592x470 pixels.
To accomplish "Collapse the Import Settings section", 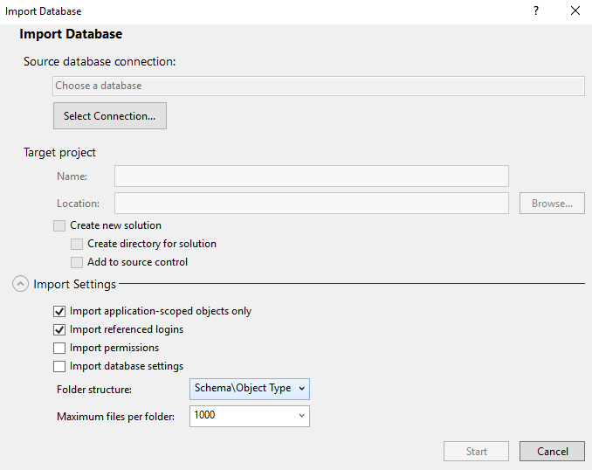I will [19, 284].
